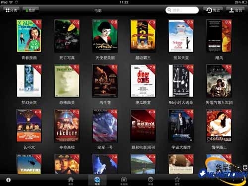Select the film reel movies tab
The image size is (248, 186).
tap(97, 181)
